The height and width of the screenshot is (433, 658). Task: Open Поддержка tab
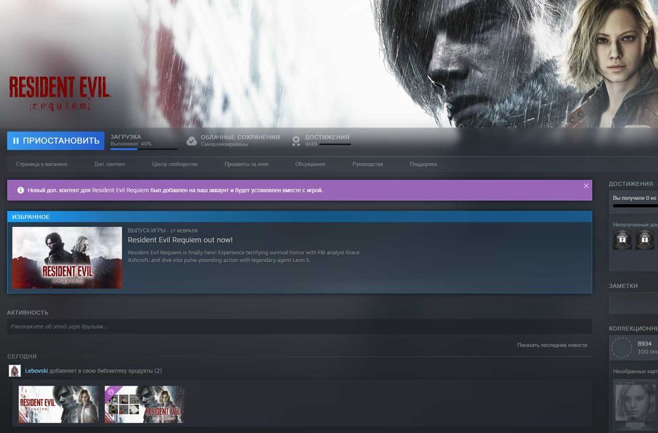tap(423, 164)
